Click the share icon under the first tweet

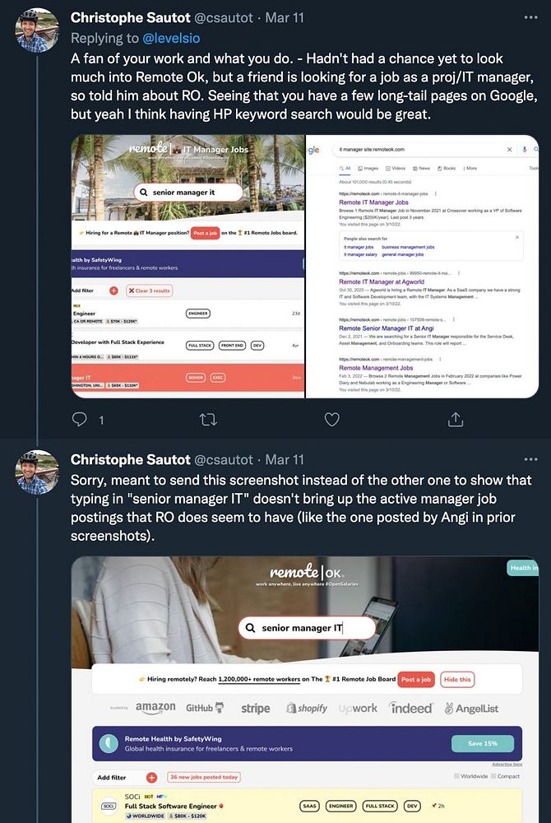(x=455, y=419)
